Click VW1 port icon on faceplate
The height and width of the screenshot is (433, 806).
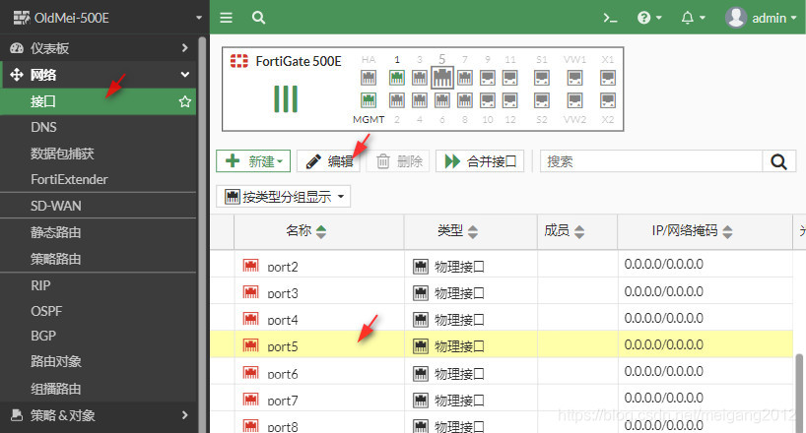point(574,78)
